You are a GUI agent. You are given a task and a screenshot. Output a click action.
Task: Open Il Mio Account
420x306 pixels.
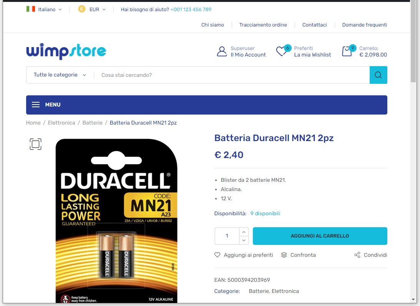click(248, 55)
